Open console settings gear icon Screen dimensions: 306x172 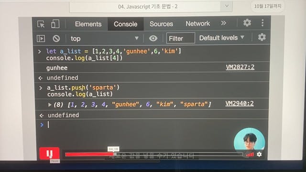pyautogui.click(x=262, y=37)
